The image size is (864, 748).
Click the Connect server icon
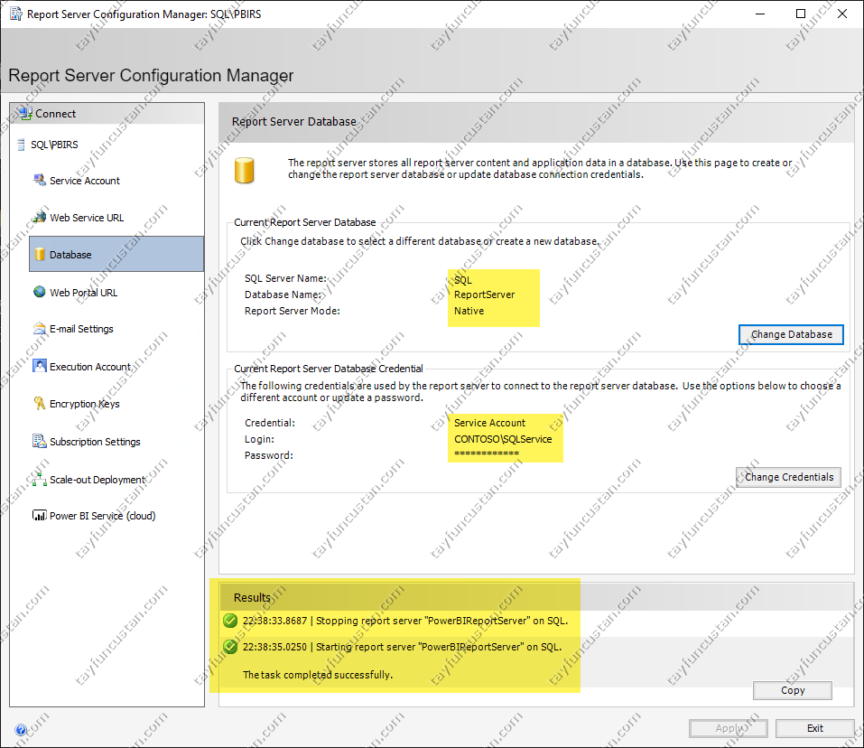pos(25,114)
